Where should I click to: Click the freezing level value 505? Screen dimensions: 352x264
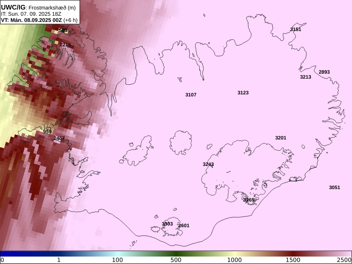(63, 30)
